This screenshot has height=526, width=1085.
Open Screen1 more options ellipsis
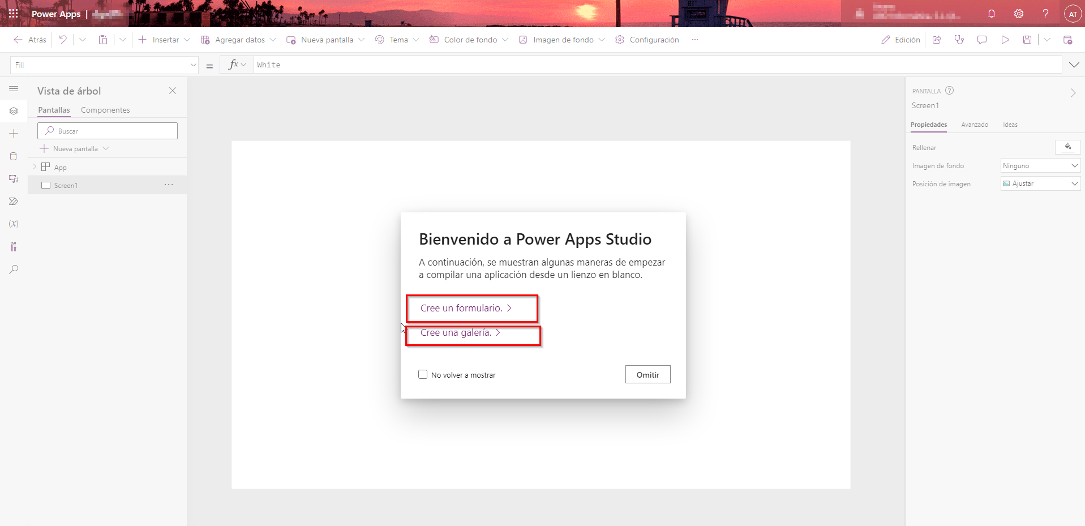[169, 185]
